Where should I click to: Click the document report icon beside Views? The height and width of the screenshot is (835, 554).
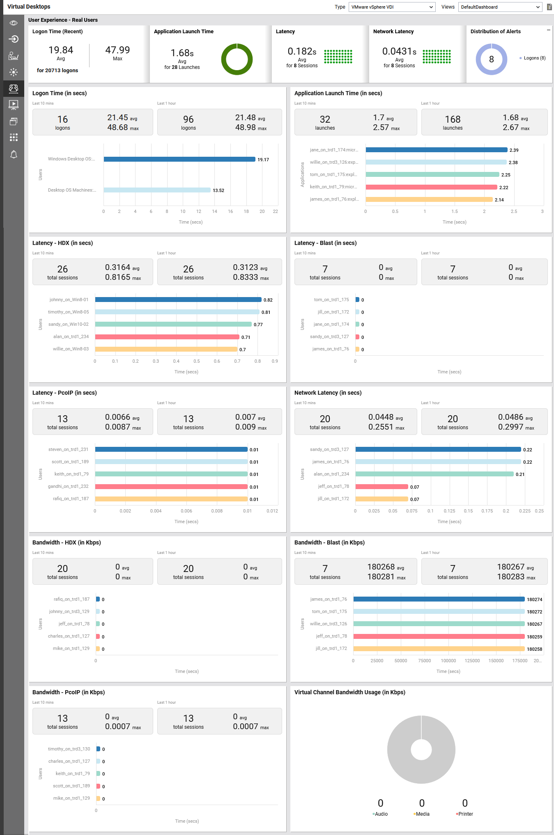point(549,7)
